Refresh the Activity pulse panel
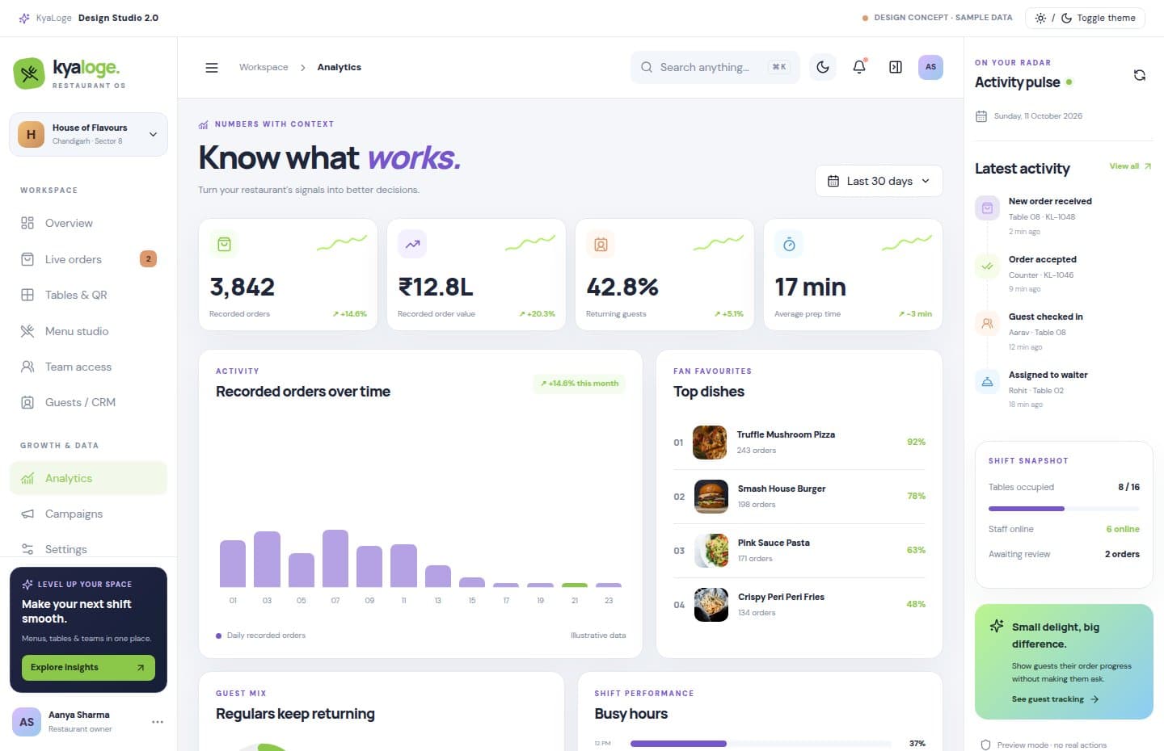The width and height of the screenshot is (1164, 751). 1140,75
